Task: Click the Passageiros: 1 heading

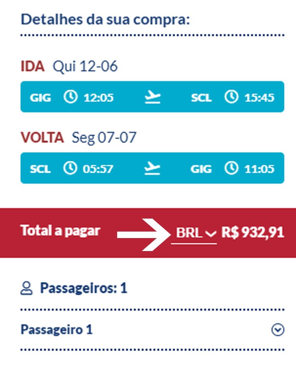Action: coord(84,288)
